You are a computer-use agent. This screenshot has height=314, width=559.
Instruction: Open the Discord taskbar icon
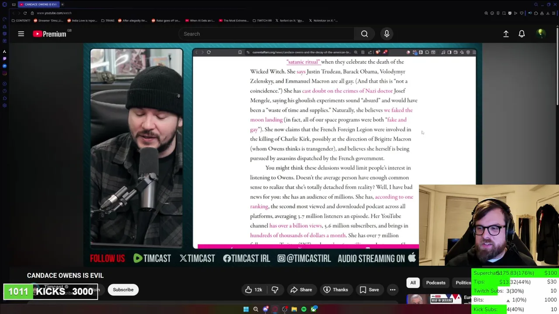(x=265, y=309)
